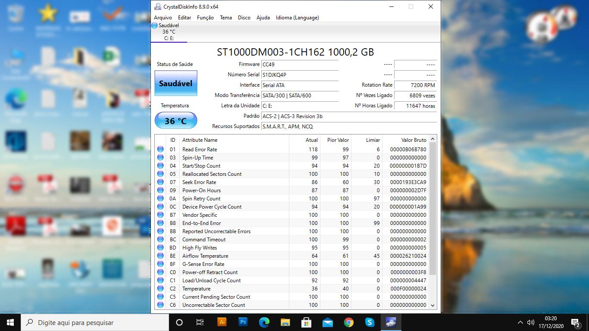Image resolution: width=589 pixels, height=331 pixels.
Task: Select the Temperature attribute row name
Action: 196,289
